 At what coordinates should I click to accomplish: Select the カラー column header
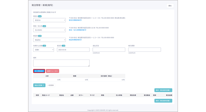tap(81, 95)
